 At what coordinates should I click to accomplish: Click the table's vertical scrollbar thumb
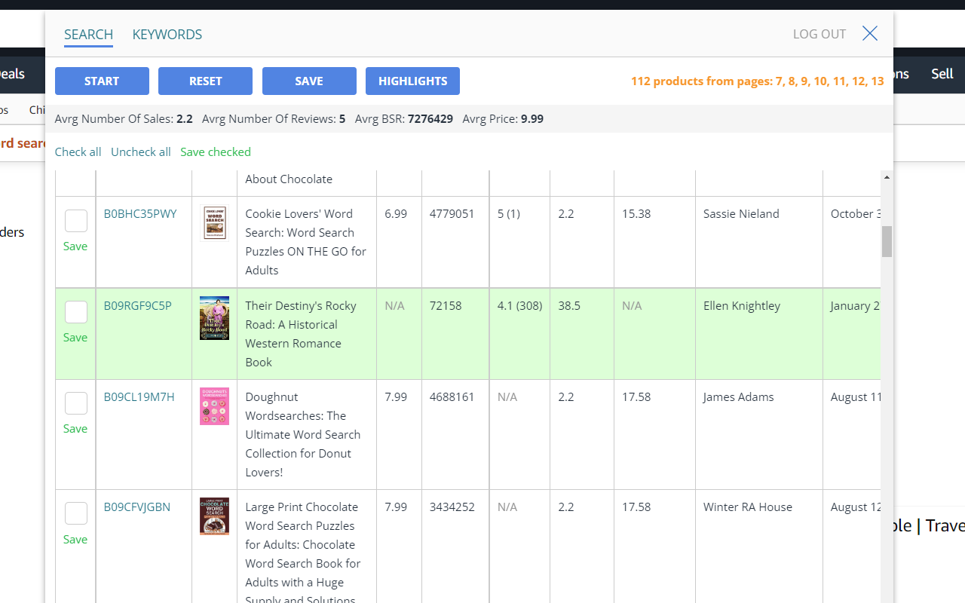click(887, 241)
